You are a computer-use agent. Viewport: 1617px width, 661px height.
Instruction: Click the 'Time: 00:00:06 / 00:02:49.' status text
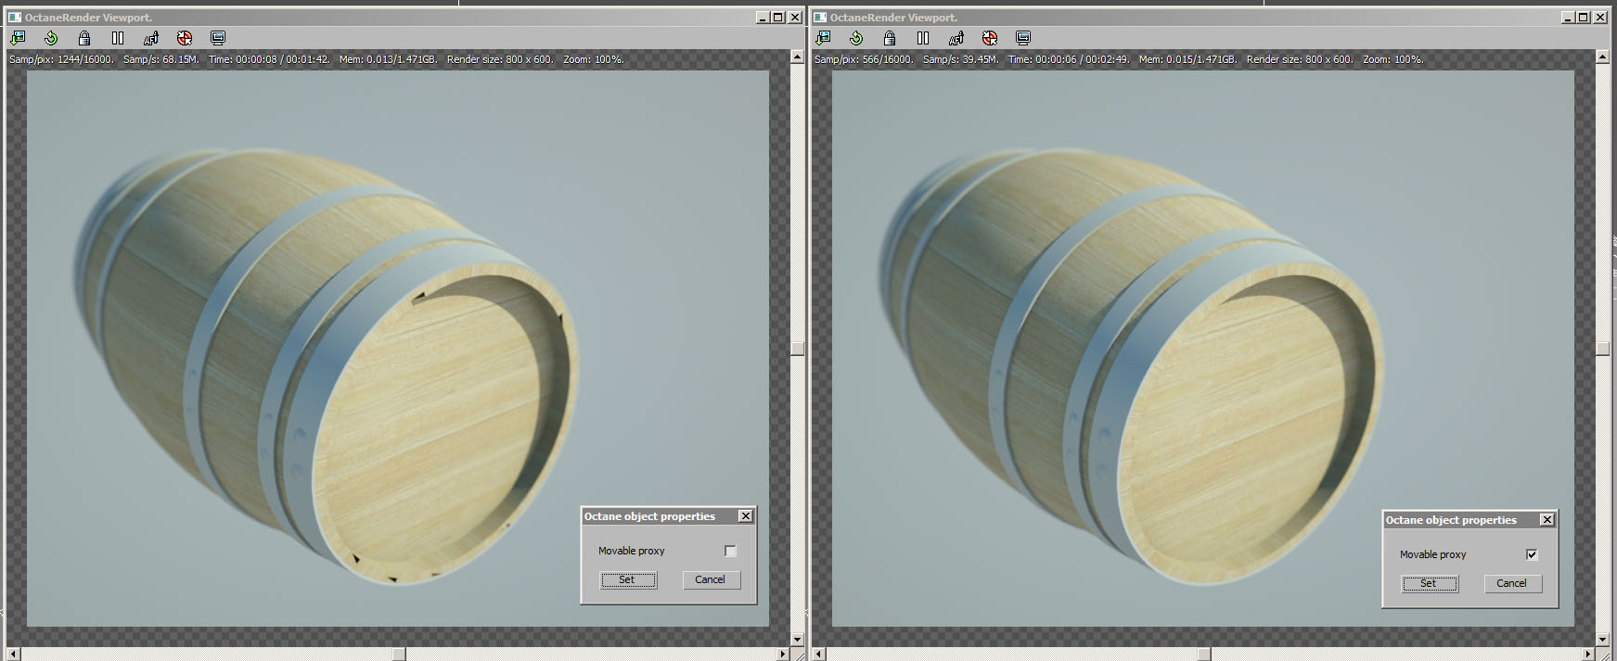[1069, 59]
